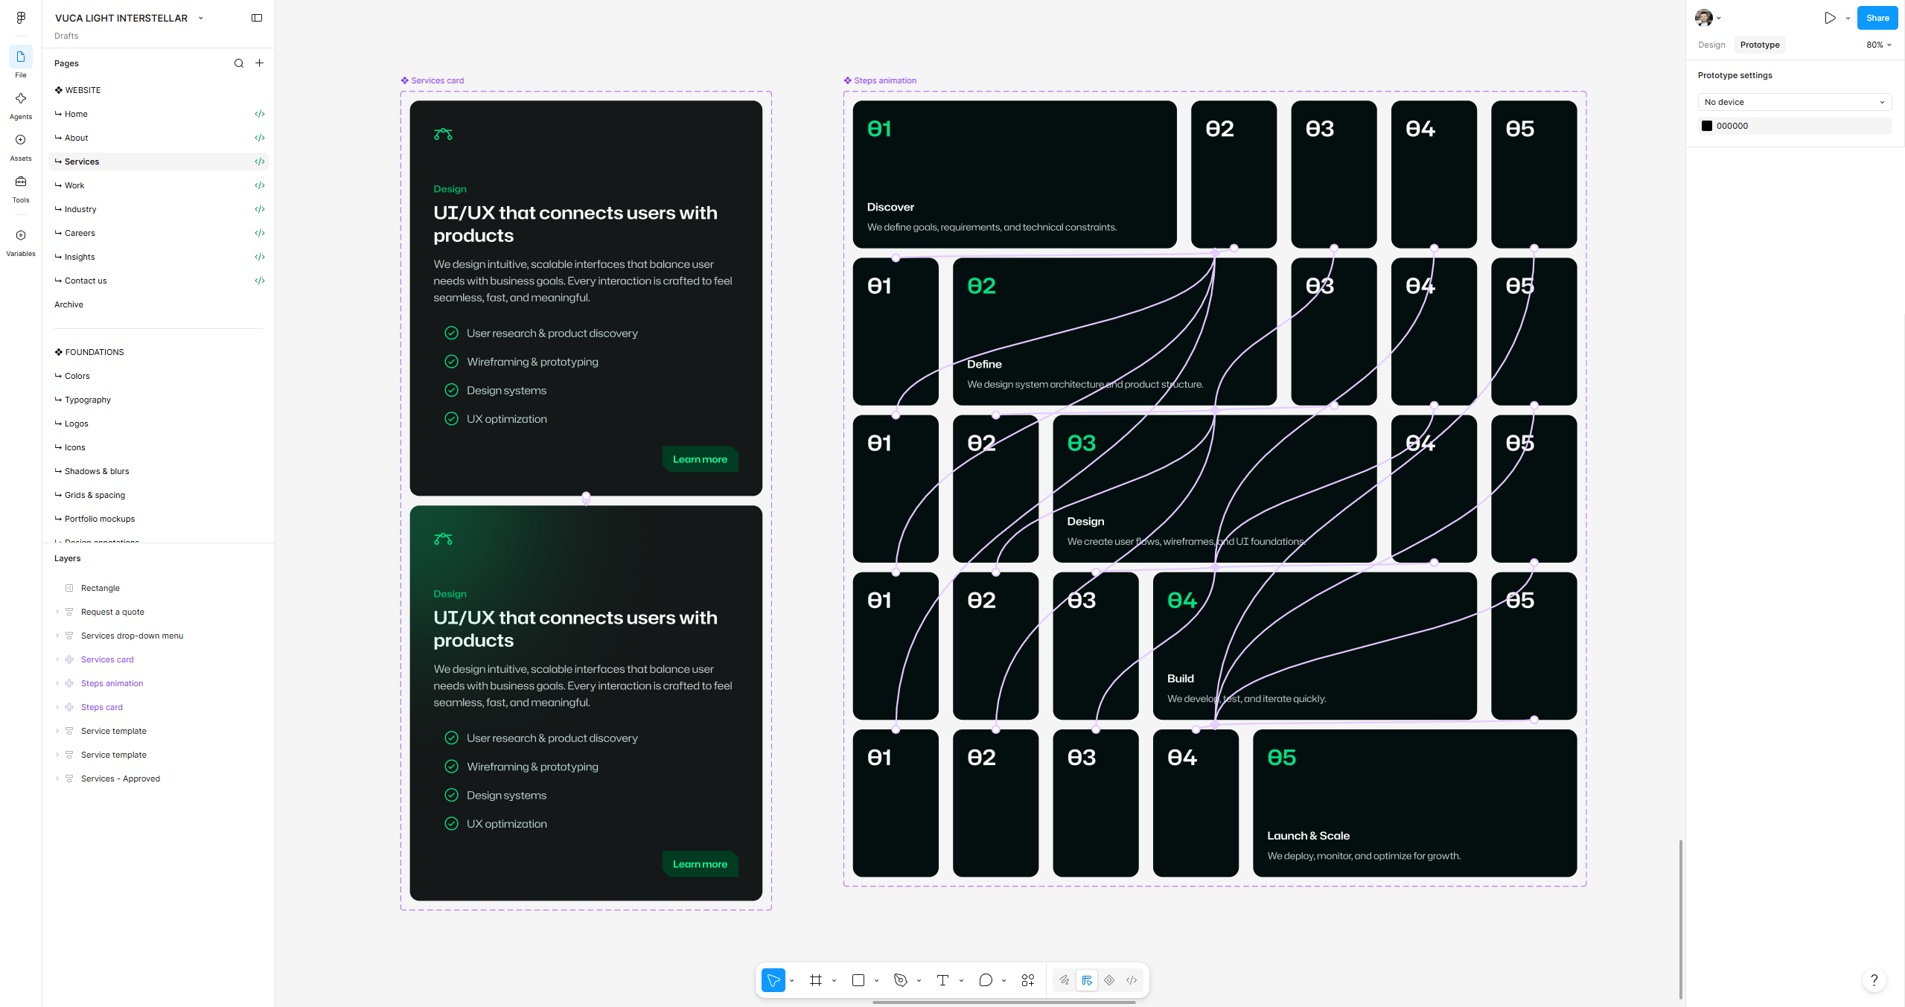Click the horizontal canvas scrollbar
The height and width of the screenshot is (1007, 1905).
click(x=1003, y=1003)
